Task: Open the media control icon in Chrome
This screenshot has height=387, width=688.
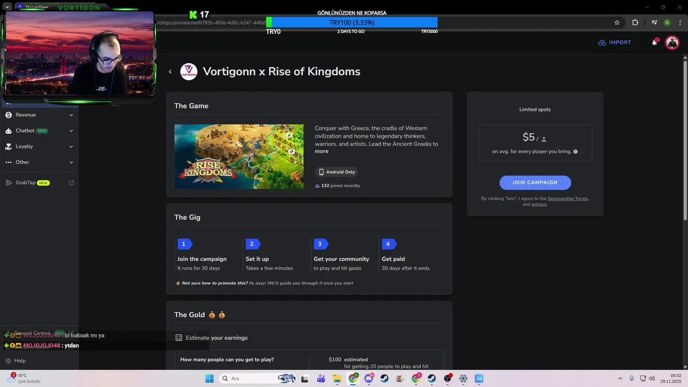Action: 654,23
